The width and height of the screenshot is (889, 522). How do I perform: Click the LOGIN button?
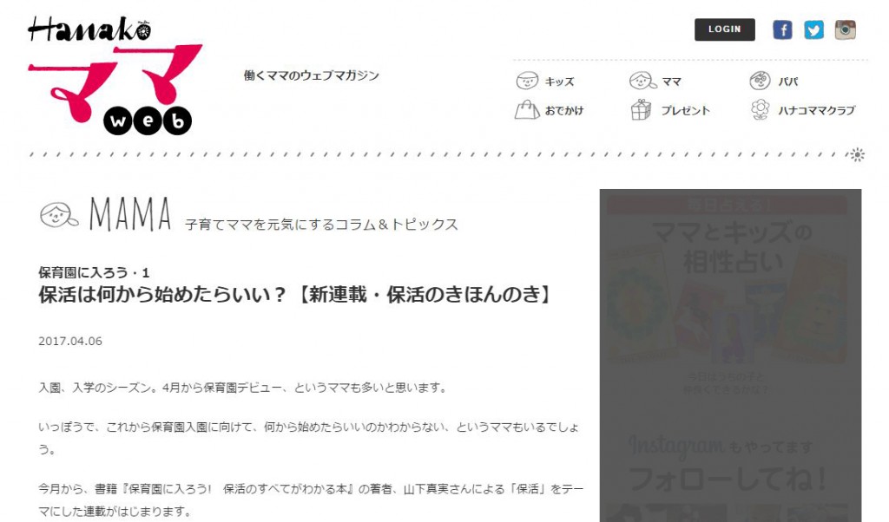(x=725, y=29)
